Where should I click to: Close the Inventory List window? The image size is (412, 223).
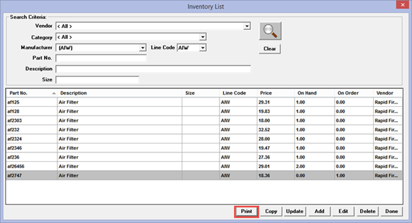point(403,5)
